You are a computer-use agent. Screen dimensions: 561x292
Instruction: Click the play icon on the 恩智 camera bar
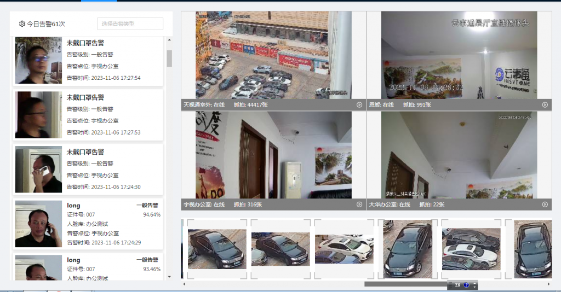[545, 104]
